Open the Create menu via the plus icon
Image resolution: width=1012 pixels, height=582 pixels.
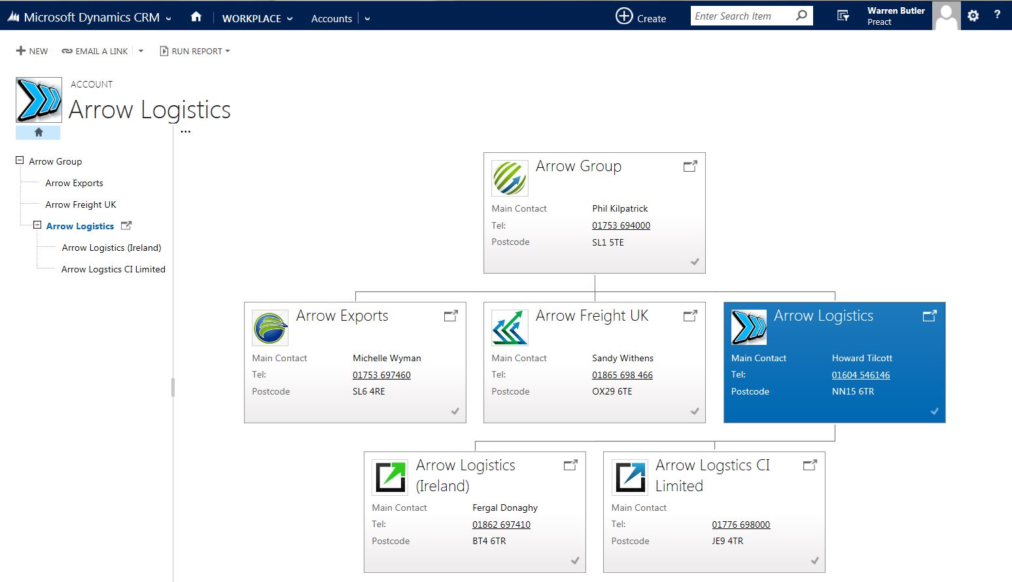coord(623,16)
